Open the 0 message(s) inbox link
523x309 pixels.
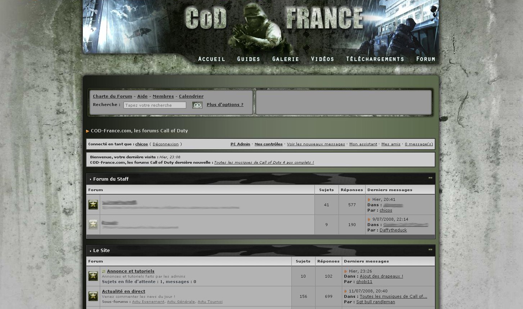click(x=419, y=144)
